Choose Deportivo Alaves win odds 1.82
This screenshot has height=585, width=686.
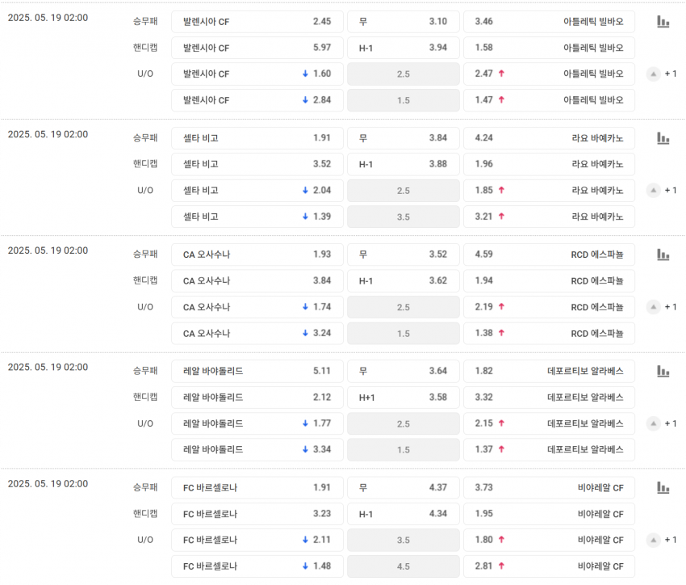click(549, 371)
